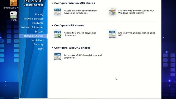Click the 'Configure WebDAV shares' heading
This screenshot has width=176, height=99.
[72, 48]
